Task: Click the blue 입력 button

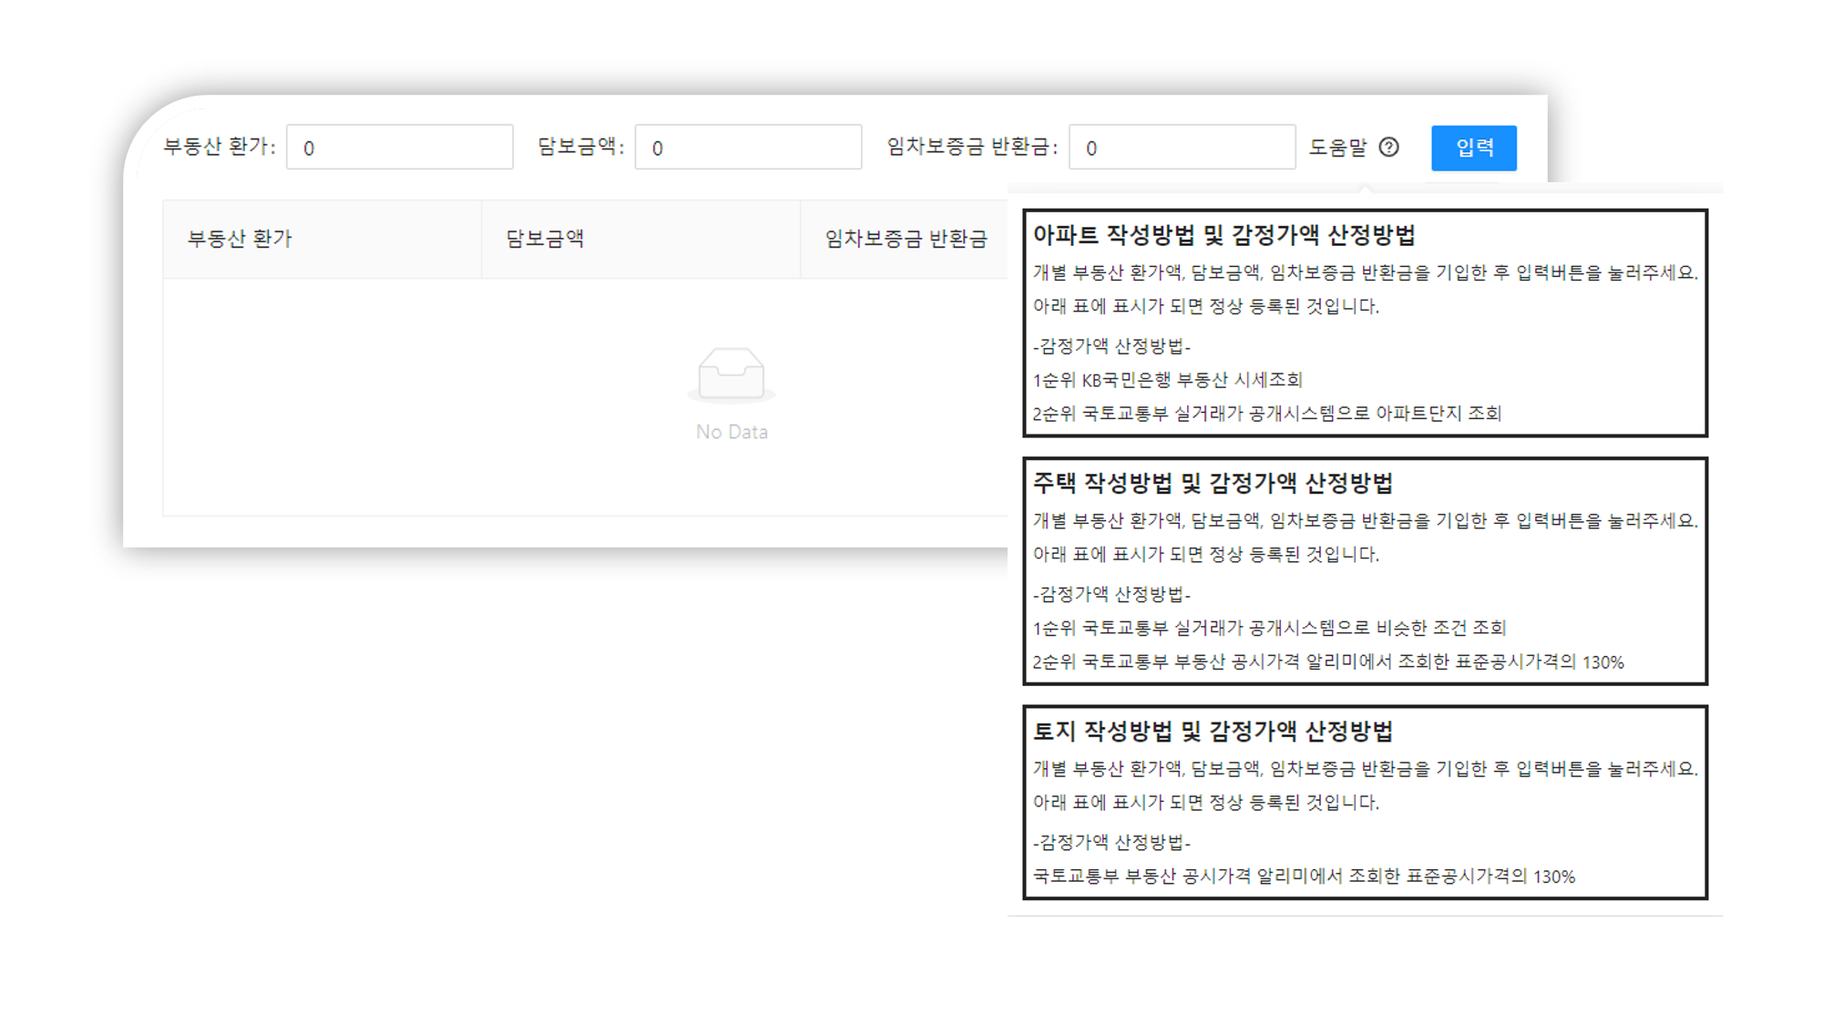Action: click(1474, 148)
